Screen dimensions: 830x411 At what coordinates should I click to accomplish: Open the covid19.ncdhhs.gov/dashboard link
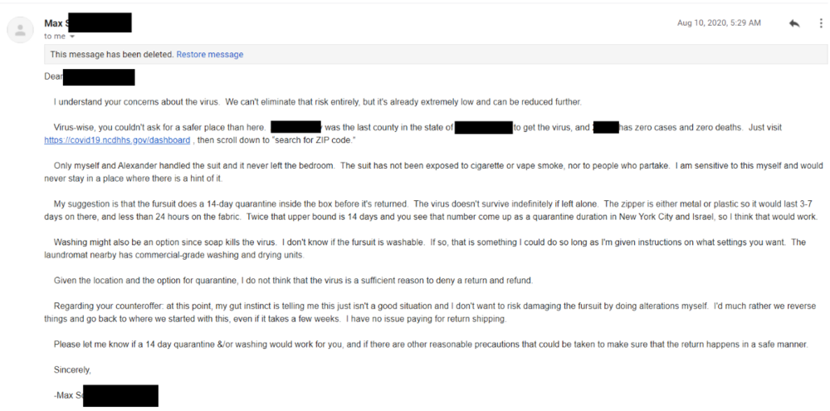[117, 140]
